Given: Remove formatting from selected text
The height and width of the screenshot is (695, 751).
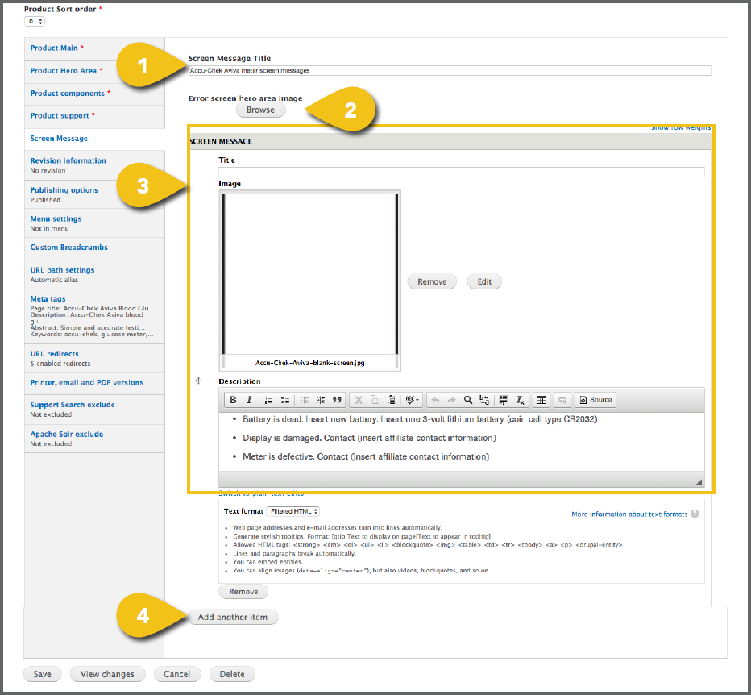Looking at the screenshot, I should 521,400.
